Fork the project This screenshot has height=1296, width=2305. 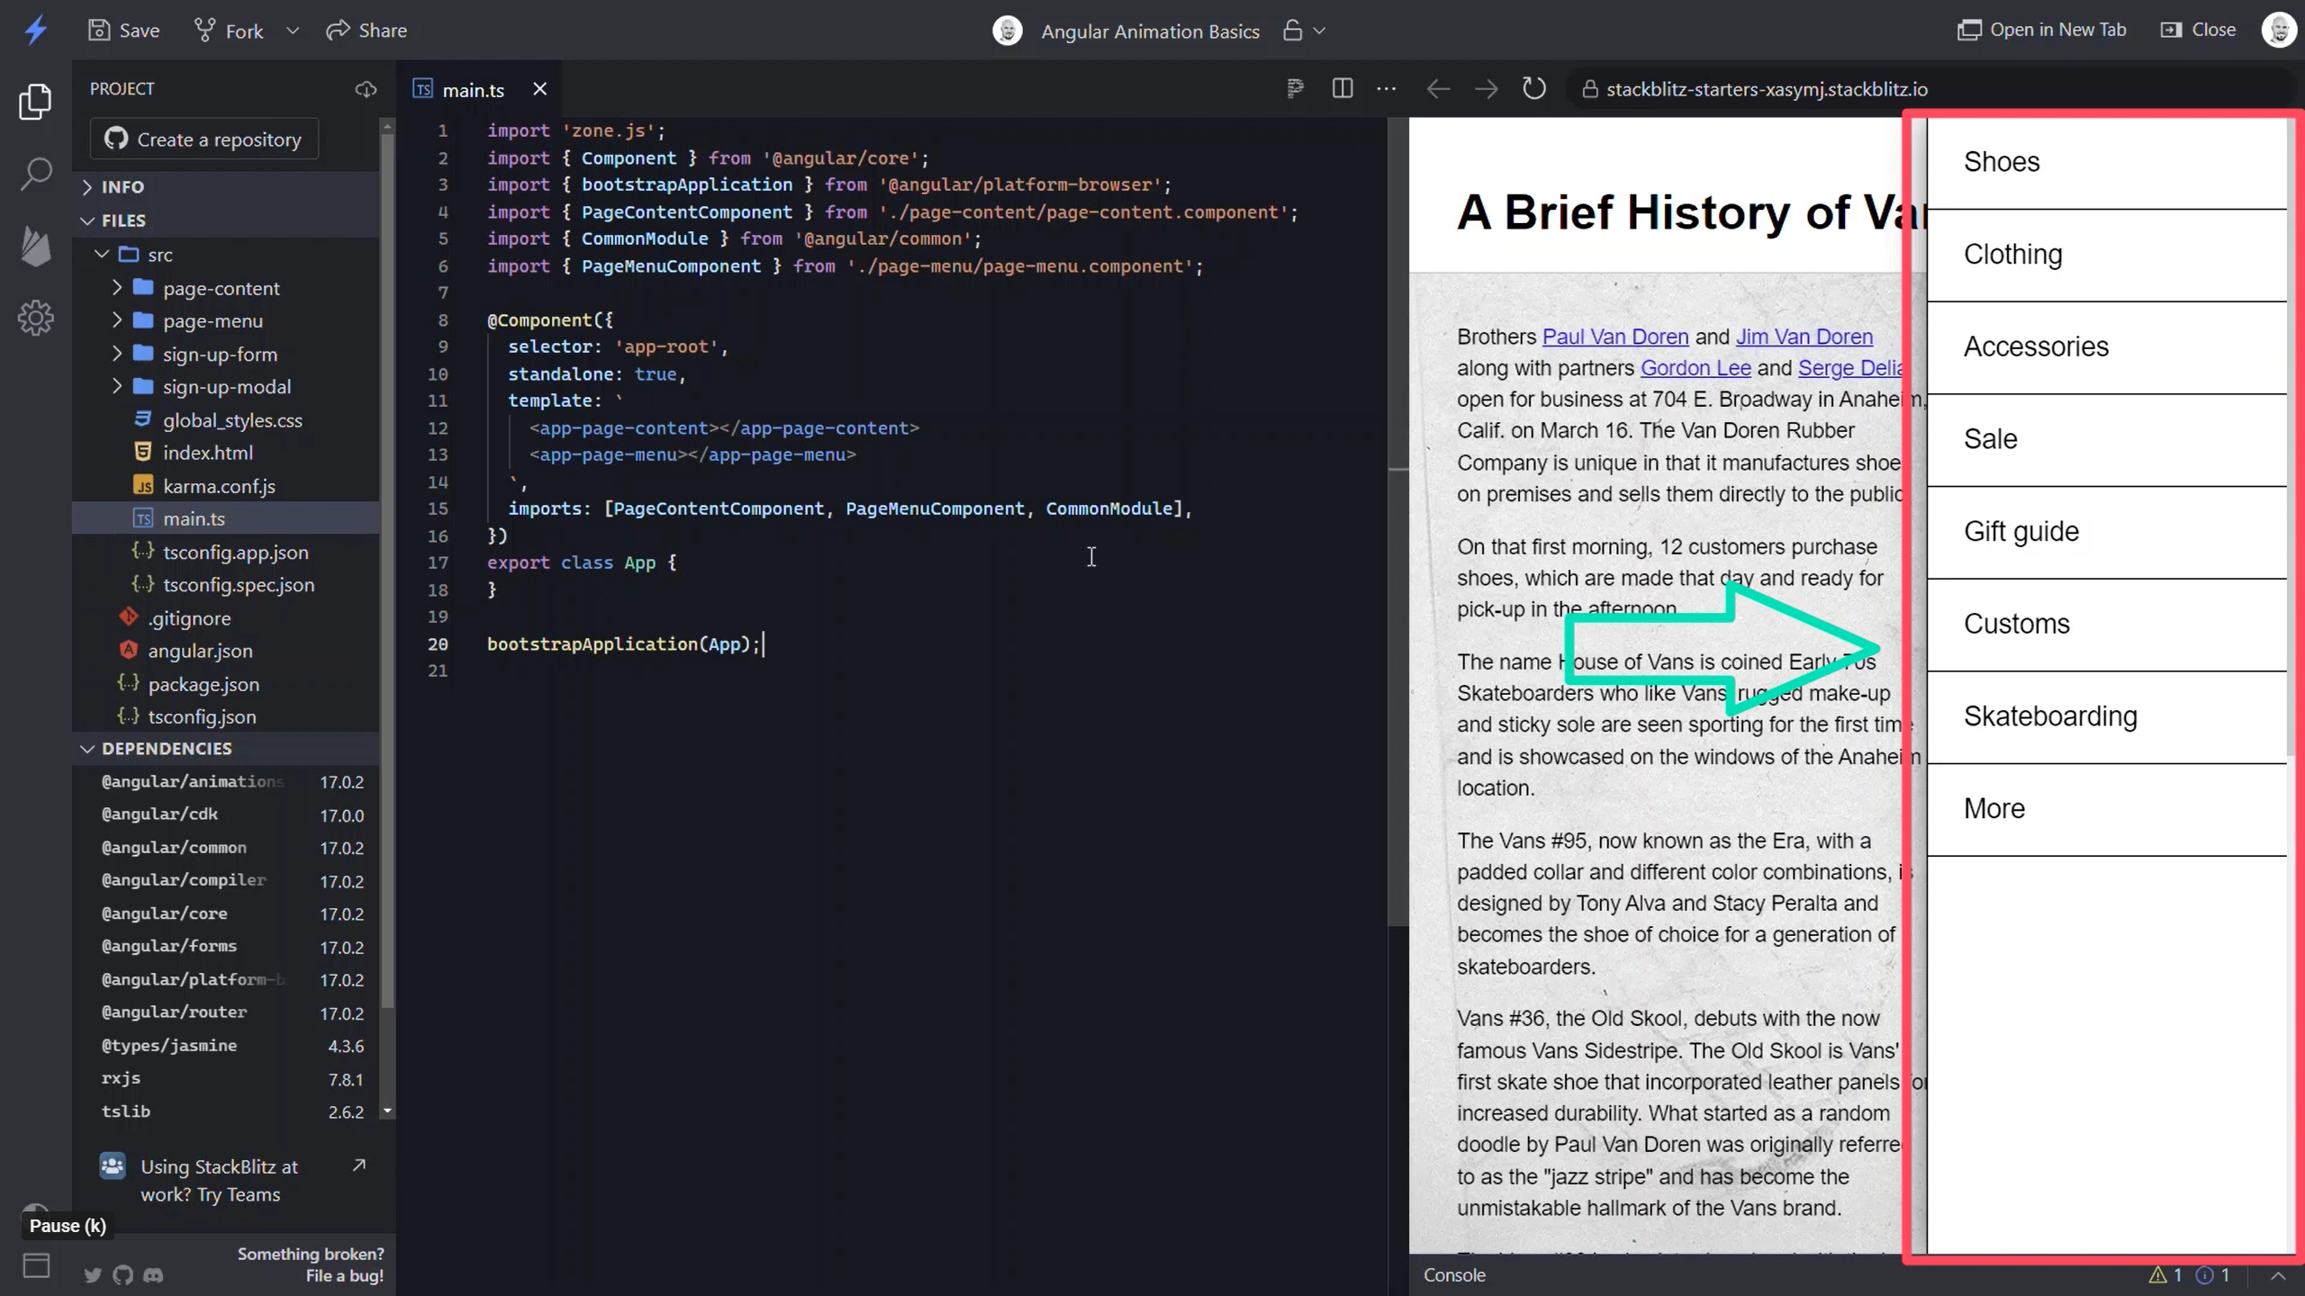click(x=229, y=31)
